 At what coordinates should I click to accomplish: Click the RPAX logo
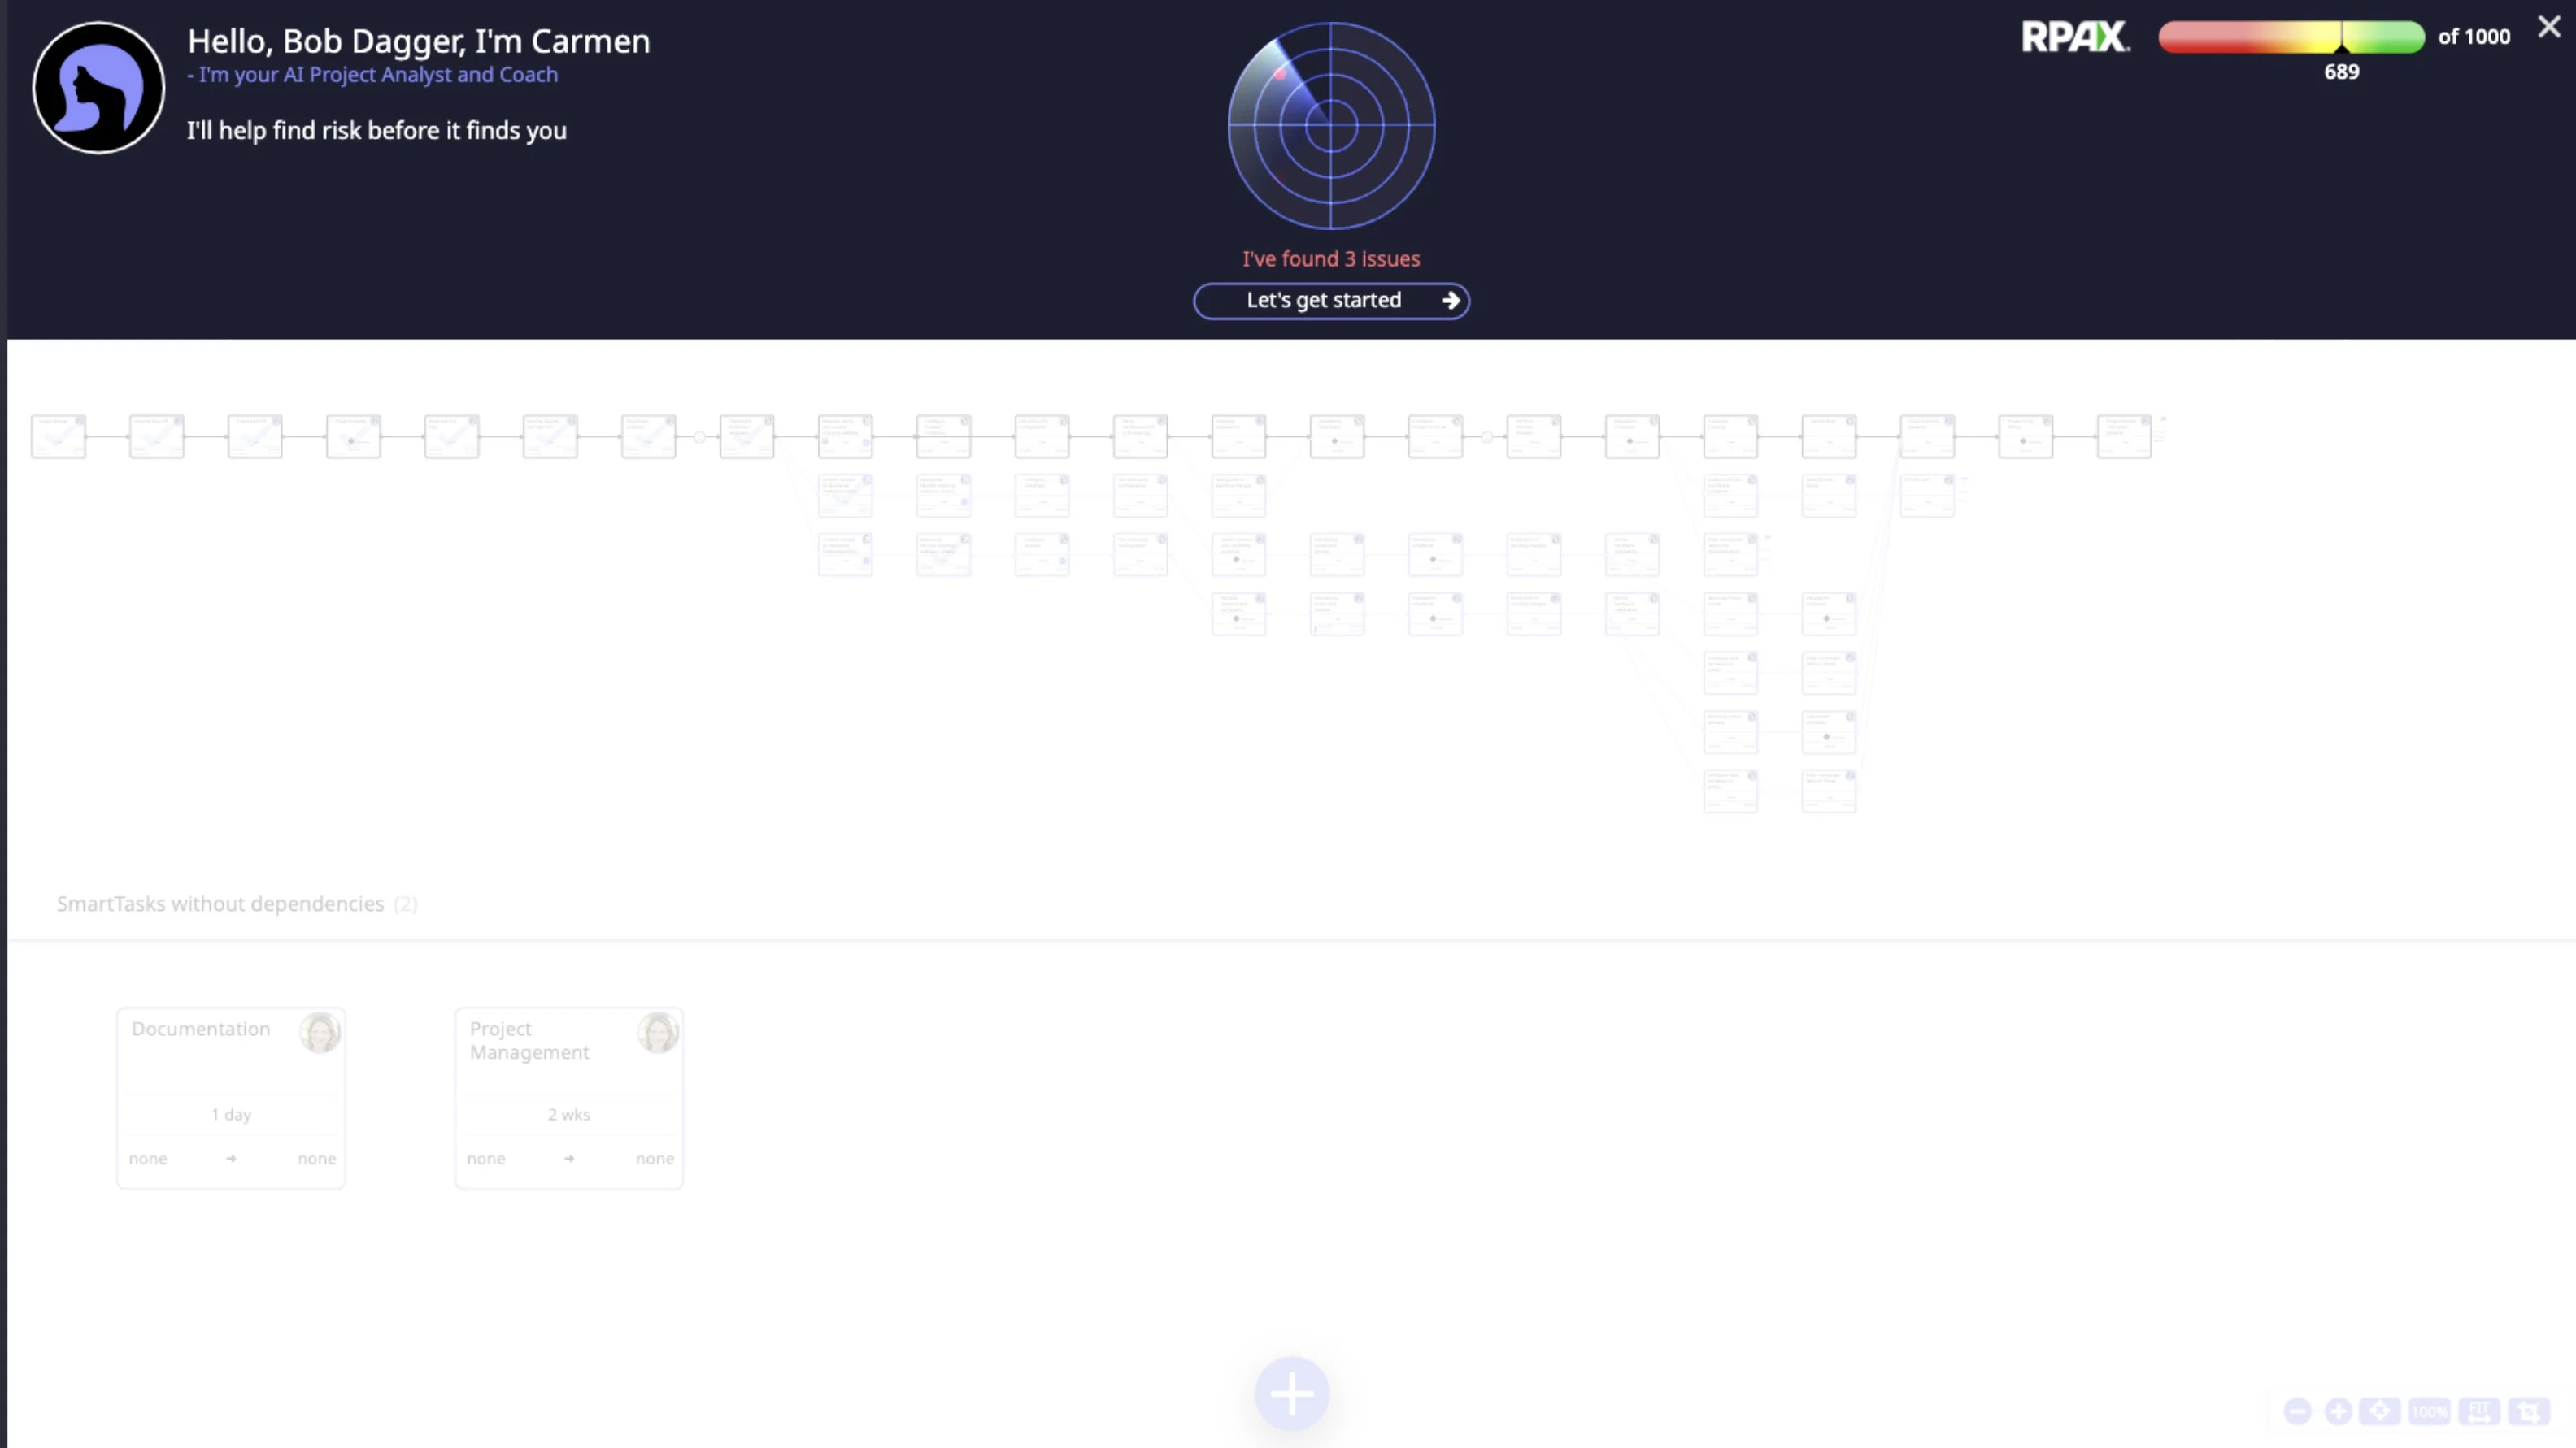coord(2075,37)
